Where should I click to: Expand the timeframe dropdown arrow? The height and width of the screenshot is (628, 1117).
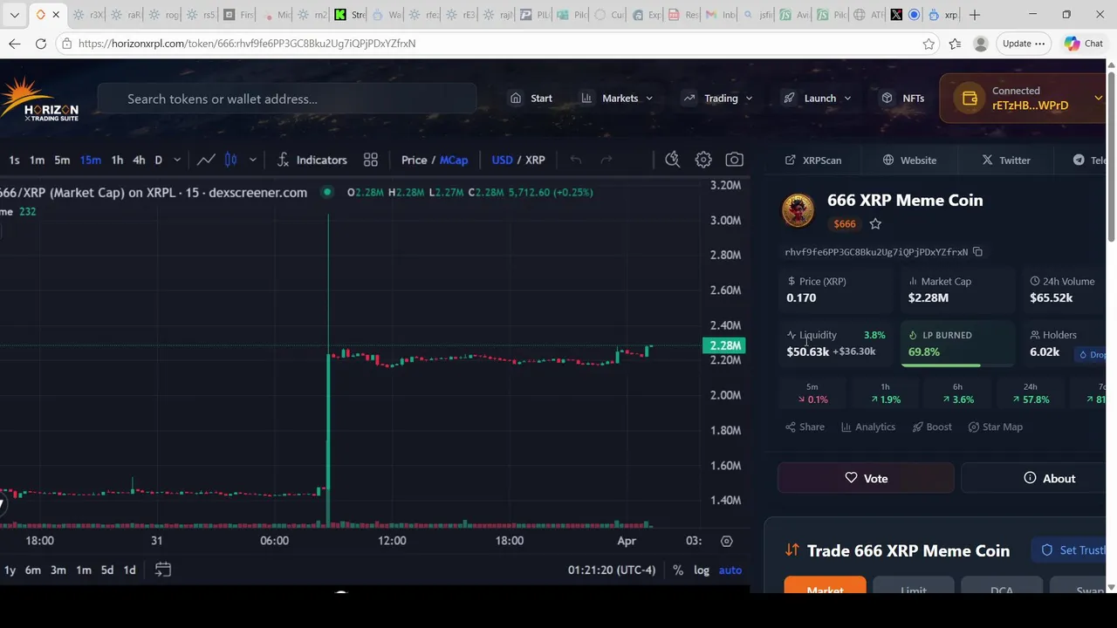[x=177, y=160]
